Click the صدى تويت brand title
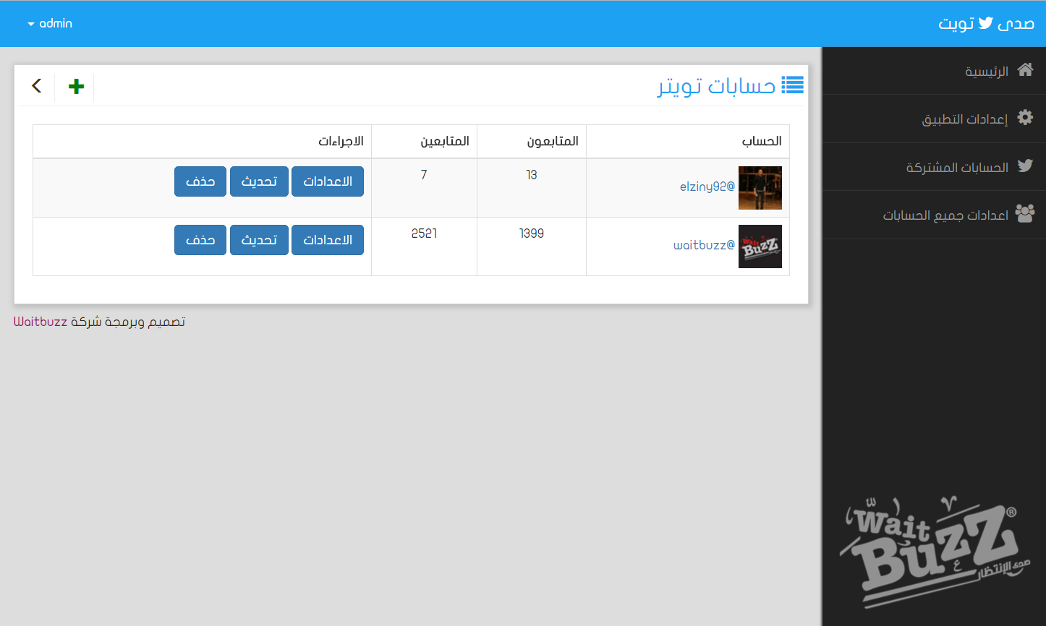 (x=987, y=23)
